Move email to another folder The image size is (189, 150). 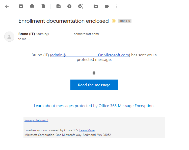click(x=96, y=6)
